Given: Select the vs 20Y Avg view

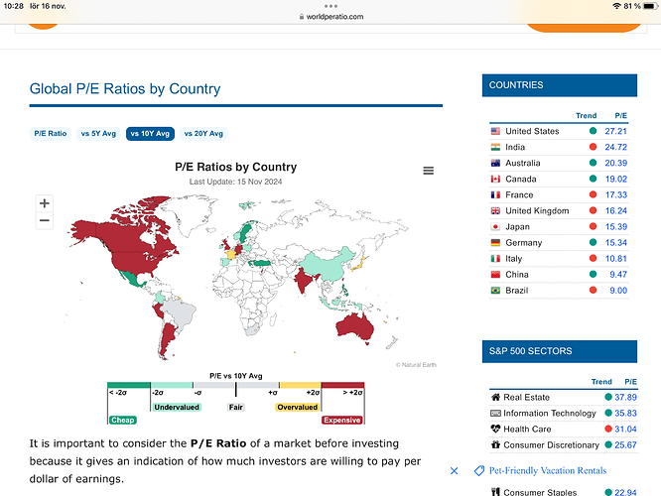Looking at the screenshot, I should pos(203,134).
